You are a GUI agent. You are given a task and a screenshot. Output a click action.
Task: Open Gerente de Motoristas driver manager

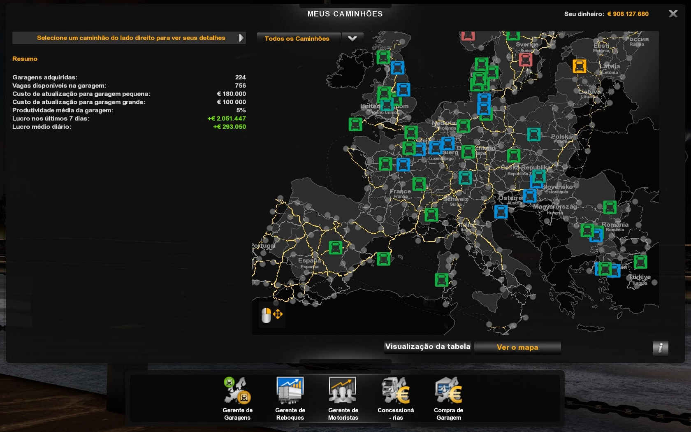click(343, 398)
